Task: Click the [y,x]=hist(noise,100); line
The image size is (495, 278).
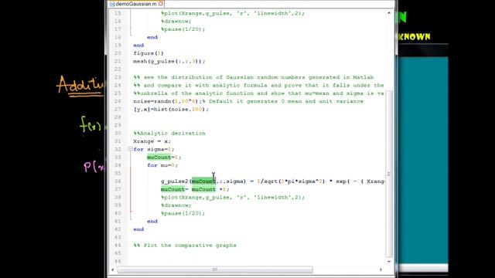Action: pyautogui.click(x=171, y=110)
